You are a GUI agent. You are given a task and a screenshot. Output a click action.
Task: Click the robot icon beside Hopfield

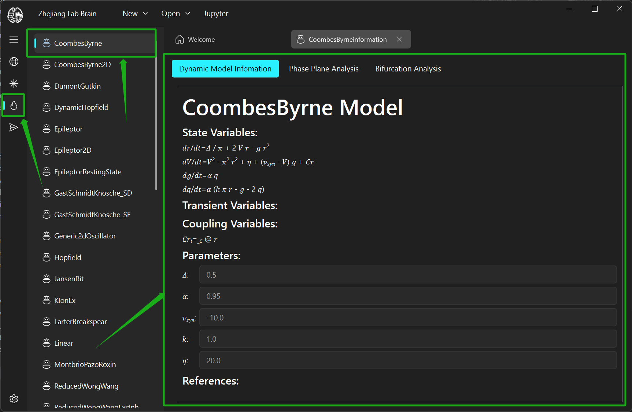47,257
